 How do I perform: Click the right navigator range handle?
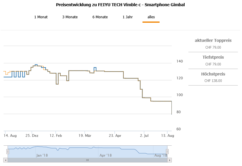pos(167,152)
